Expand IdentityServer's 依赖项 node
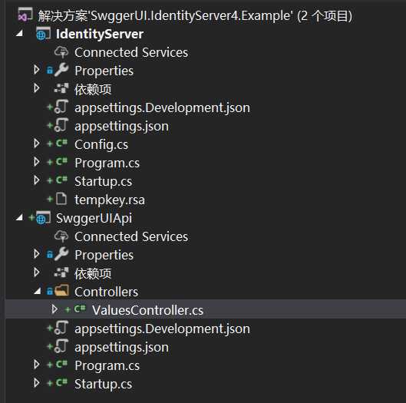The image size is (406, 403). point(37,88)
